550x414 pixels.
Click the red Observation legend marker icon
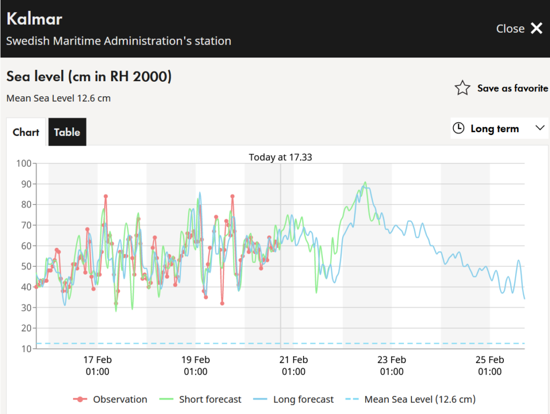coord(81,399)
